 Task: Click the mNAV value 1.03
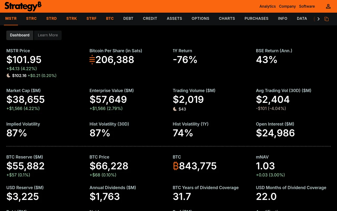coord(265,166)
